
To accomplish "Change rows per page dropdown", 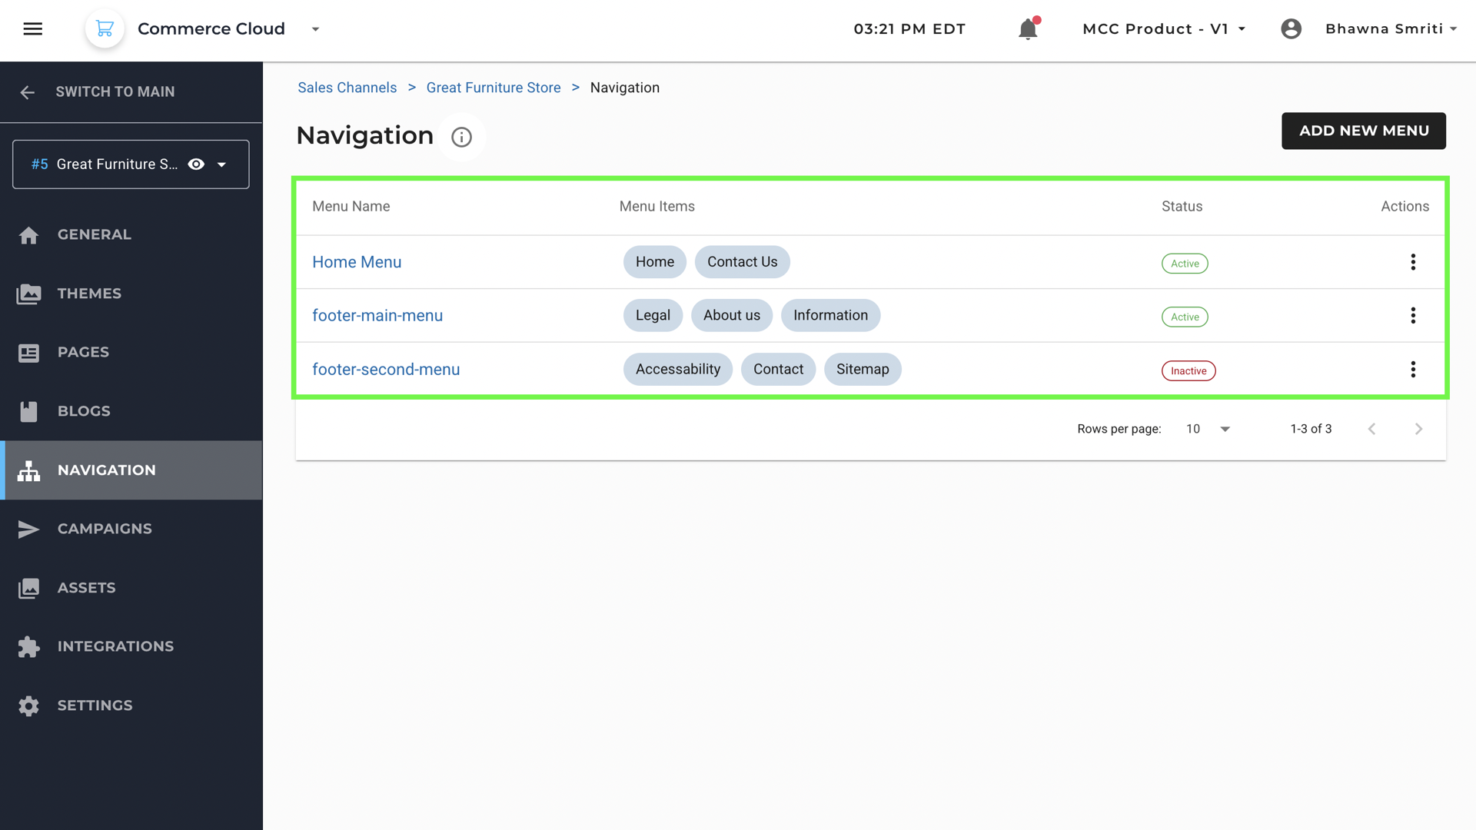I will pos(1208,429).
